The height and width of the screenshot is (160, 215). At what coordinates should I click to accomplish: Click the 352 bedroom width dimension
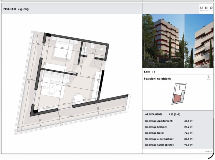coord(62,48)
